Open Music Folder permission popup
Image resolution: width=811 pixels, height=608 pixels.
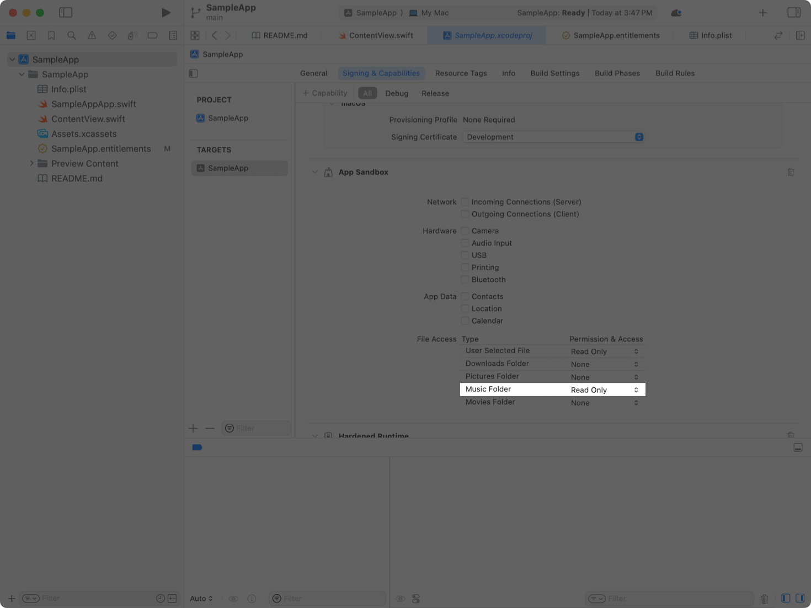pos(604,390)
